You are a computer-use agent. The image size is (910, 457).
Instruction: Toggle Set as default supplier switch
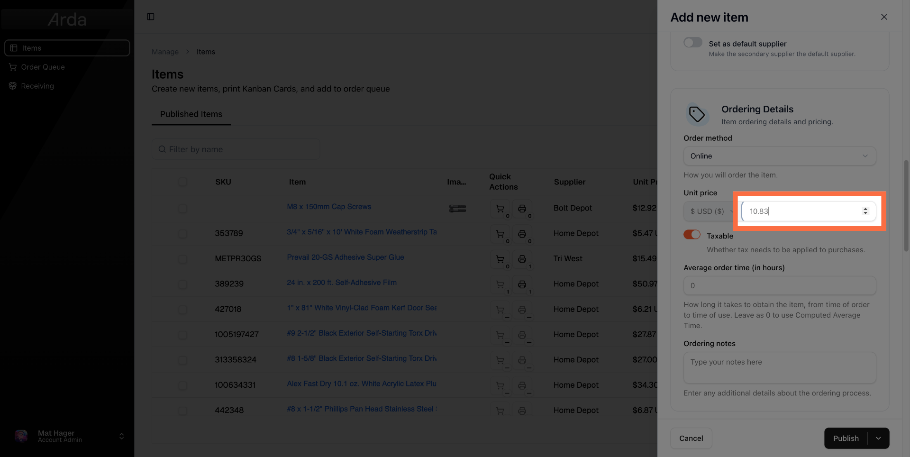coord(693,43)
